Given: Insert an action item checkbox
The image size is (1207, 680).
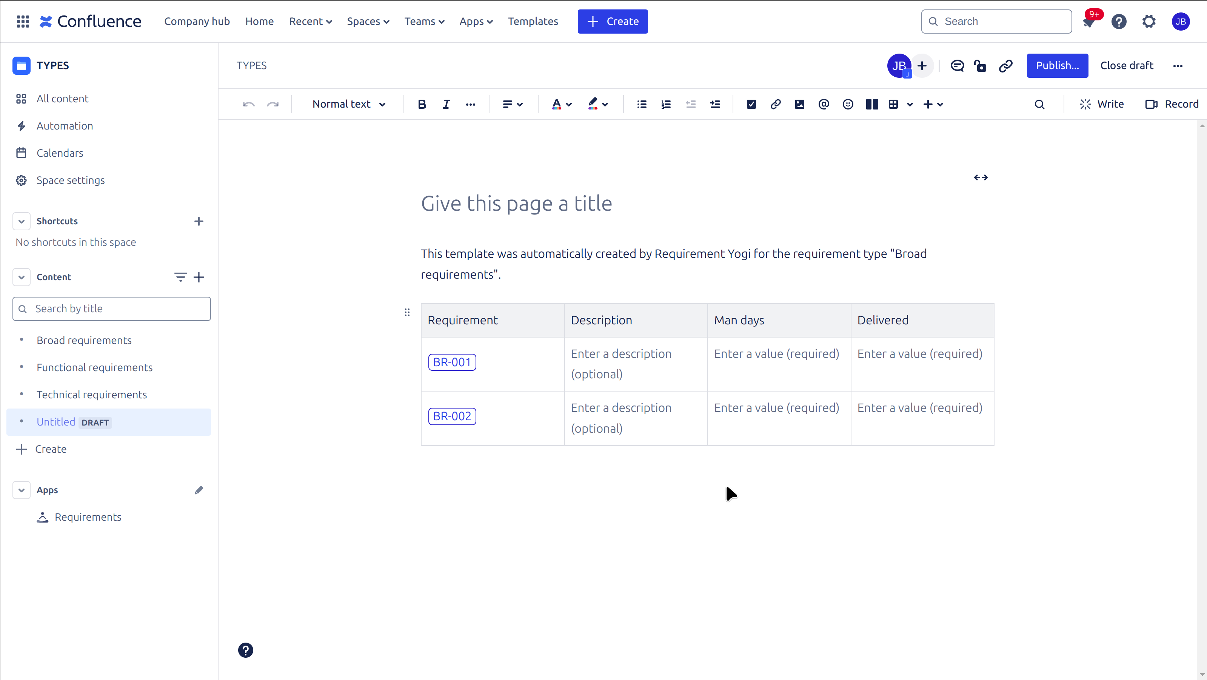Looking at the screenshot, I should (x=751, y=104).
